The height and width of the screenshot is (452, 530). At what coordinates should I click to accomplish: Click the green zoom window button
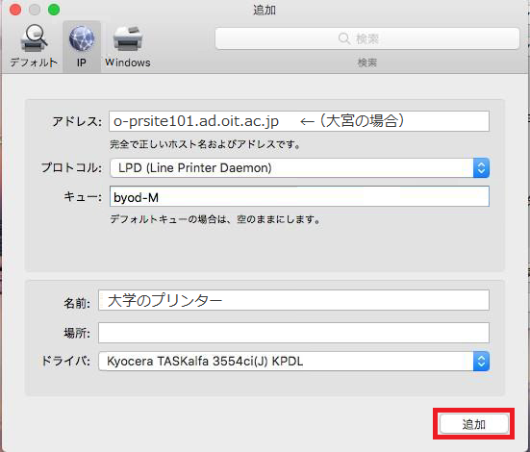(54, 10)
